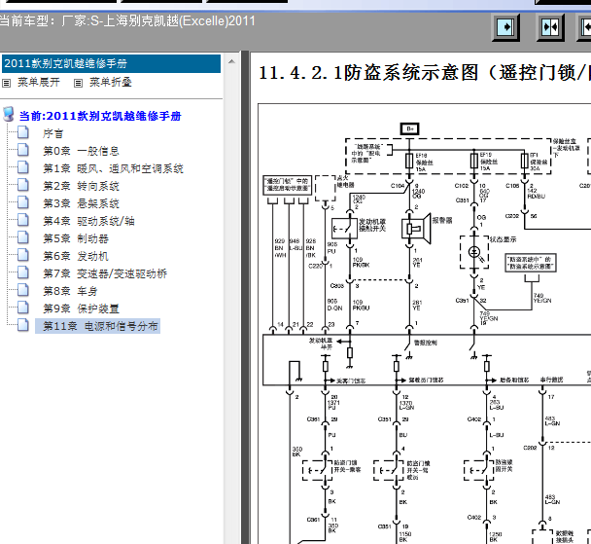This screenshot has height=544, width=591.
Task: Click the tree panel scrollbar up arrow
Action: click(x=231, y=61)
